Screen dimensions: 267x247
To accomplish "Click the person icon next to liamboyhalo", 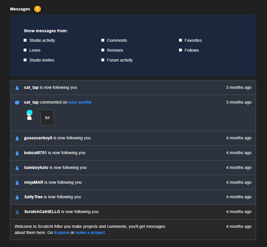I will point(17,167).
